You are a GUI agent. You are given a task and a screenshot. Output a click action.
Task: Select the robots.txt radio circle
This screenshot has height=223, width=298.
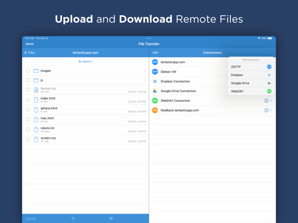[x=28, y=129]
